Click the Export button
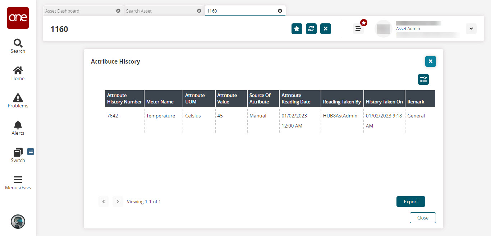Image resolution: width=491 pixels, height=236 pixels. [x=410, y=202]
